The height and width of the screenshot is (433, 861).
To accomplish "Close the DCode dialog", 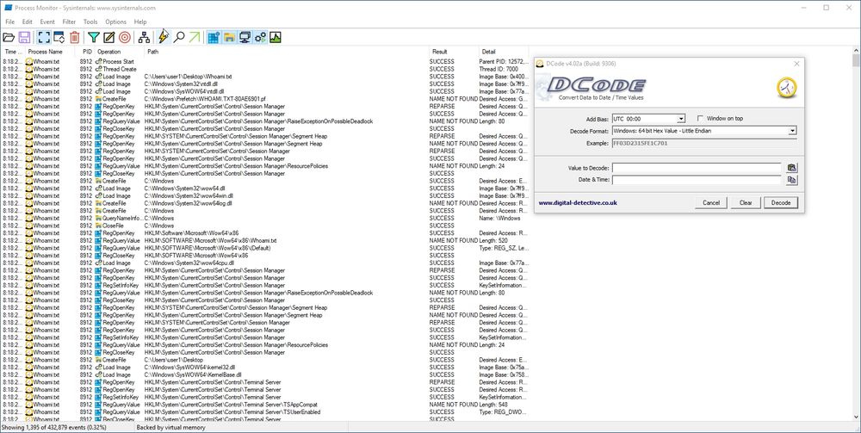I will click(x=796, y=64).
